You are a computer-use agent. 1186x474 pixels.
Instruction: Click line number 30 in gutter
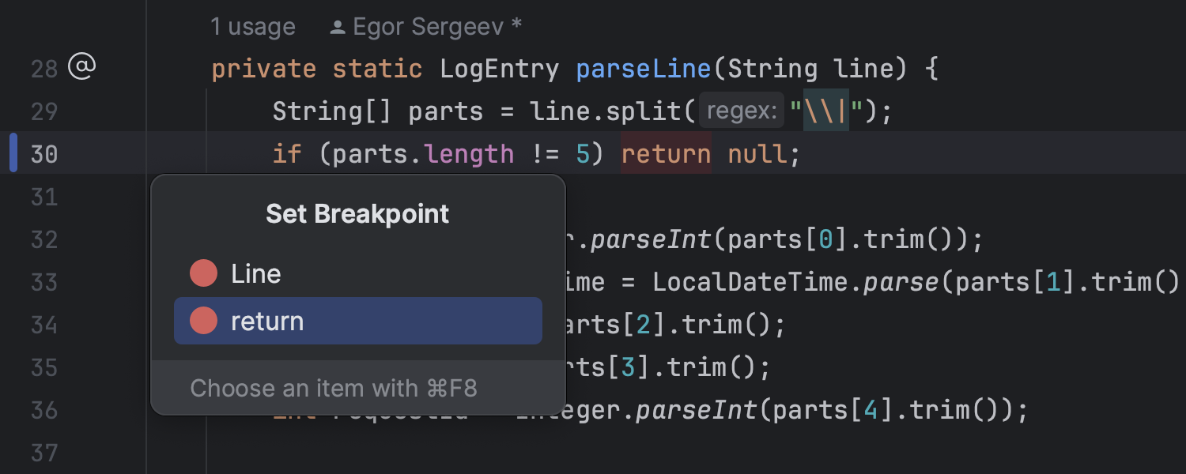tap(44, 153)
